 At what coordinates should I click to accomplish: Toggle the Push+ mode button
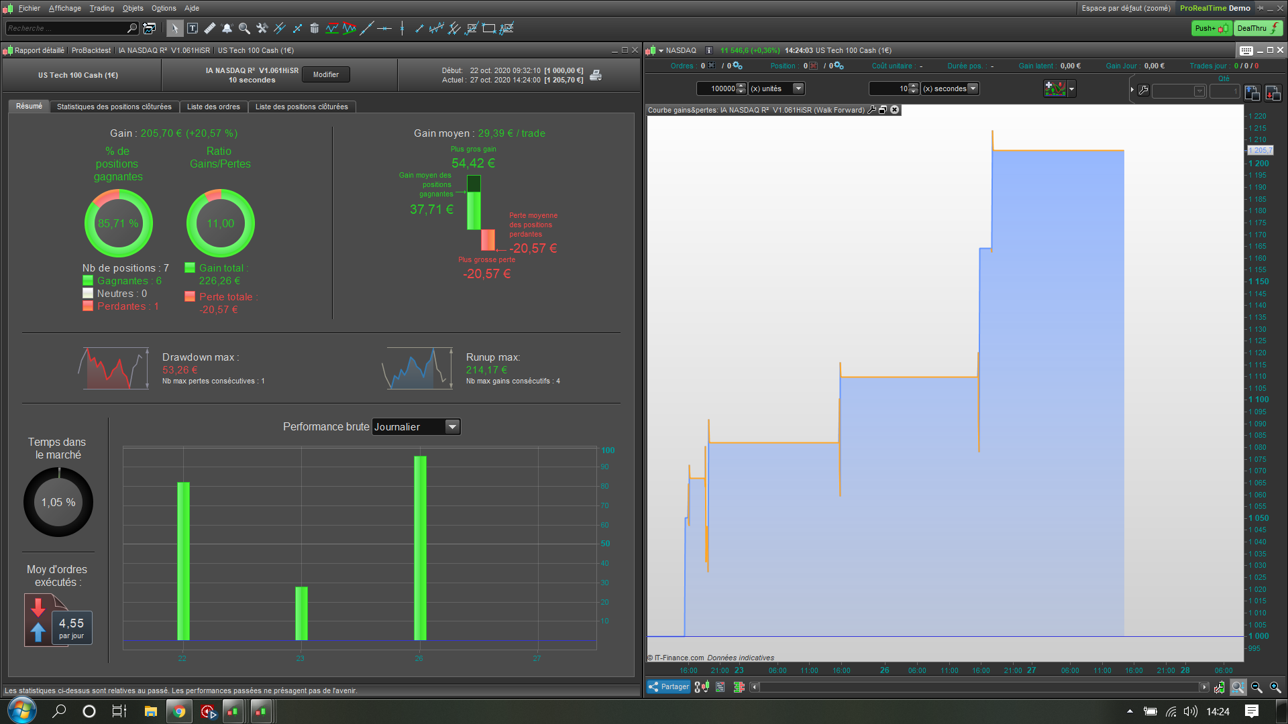(1211, 28)
